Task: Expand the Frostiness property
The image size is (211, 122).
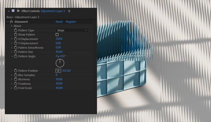Action: point(12,84)
